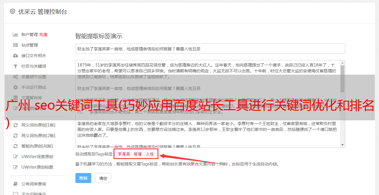Select the 李莲英 extracted tag
379x195 pixels.
click(124, 154)
